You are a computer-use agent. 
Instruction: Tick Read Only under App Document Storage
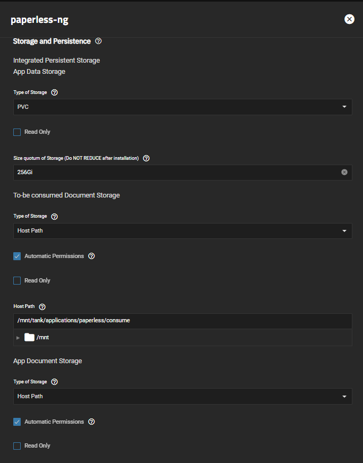coord(17,446)
